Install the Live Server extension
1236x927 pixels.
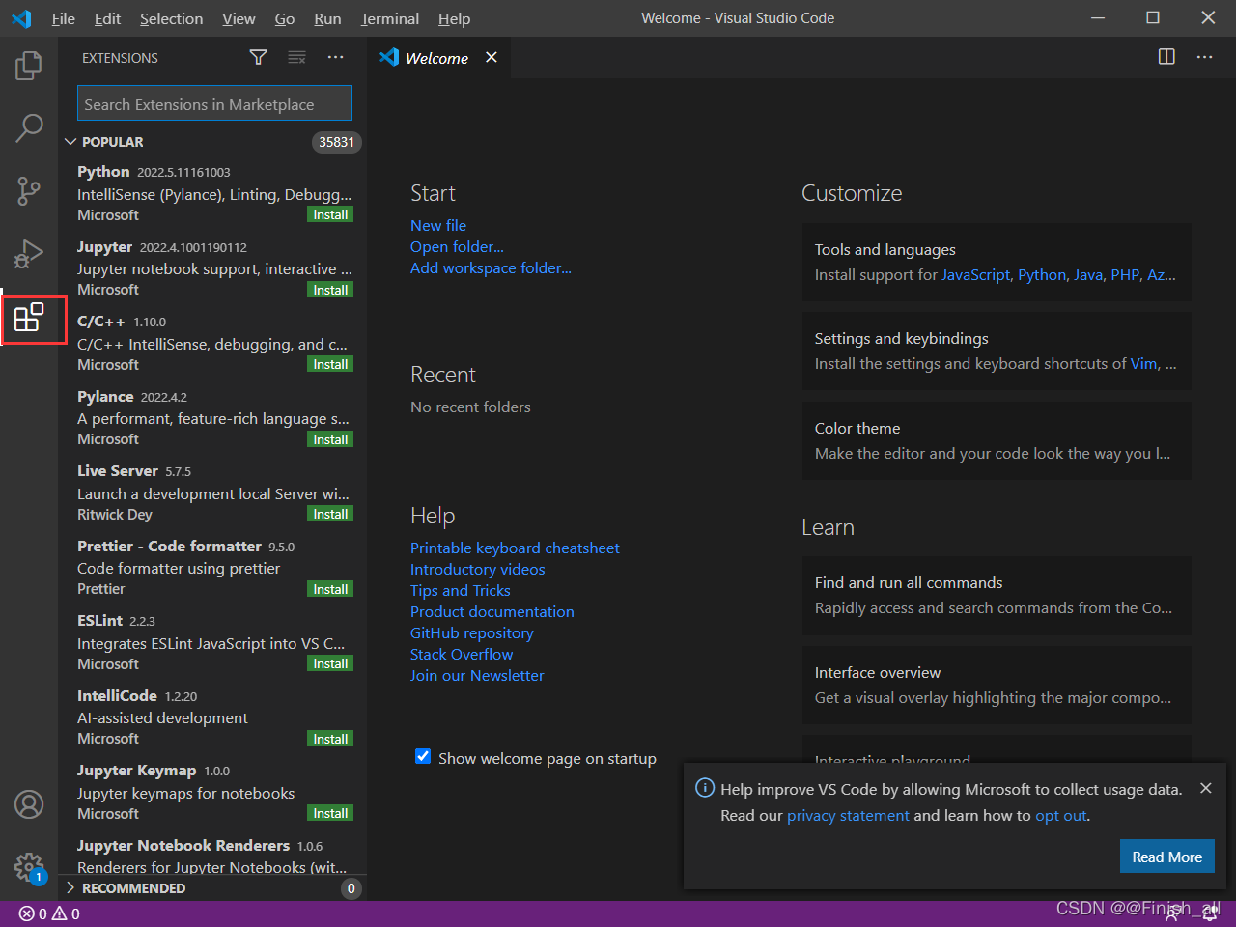pyautogui.click(x=330, y=514)
